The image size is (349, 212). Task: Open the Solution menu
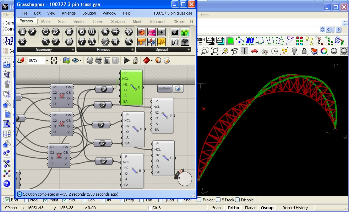89,13
